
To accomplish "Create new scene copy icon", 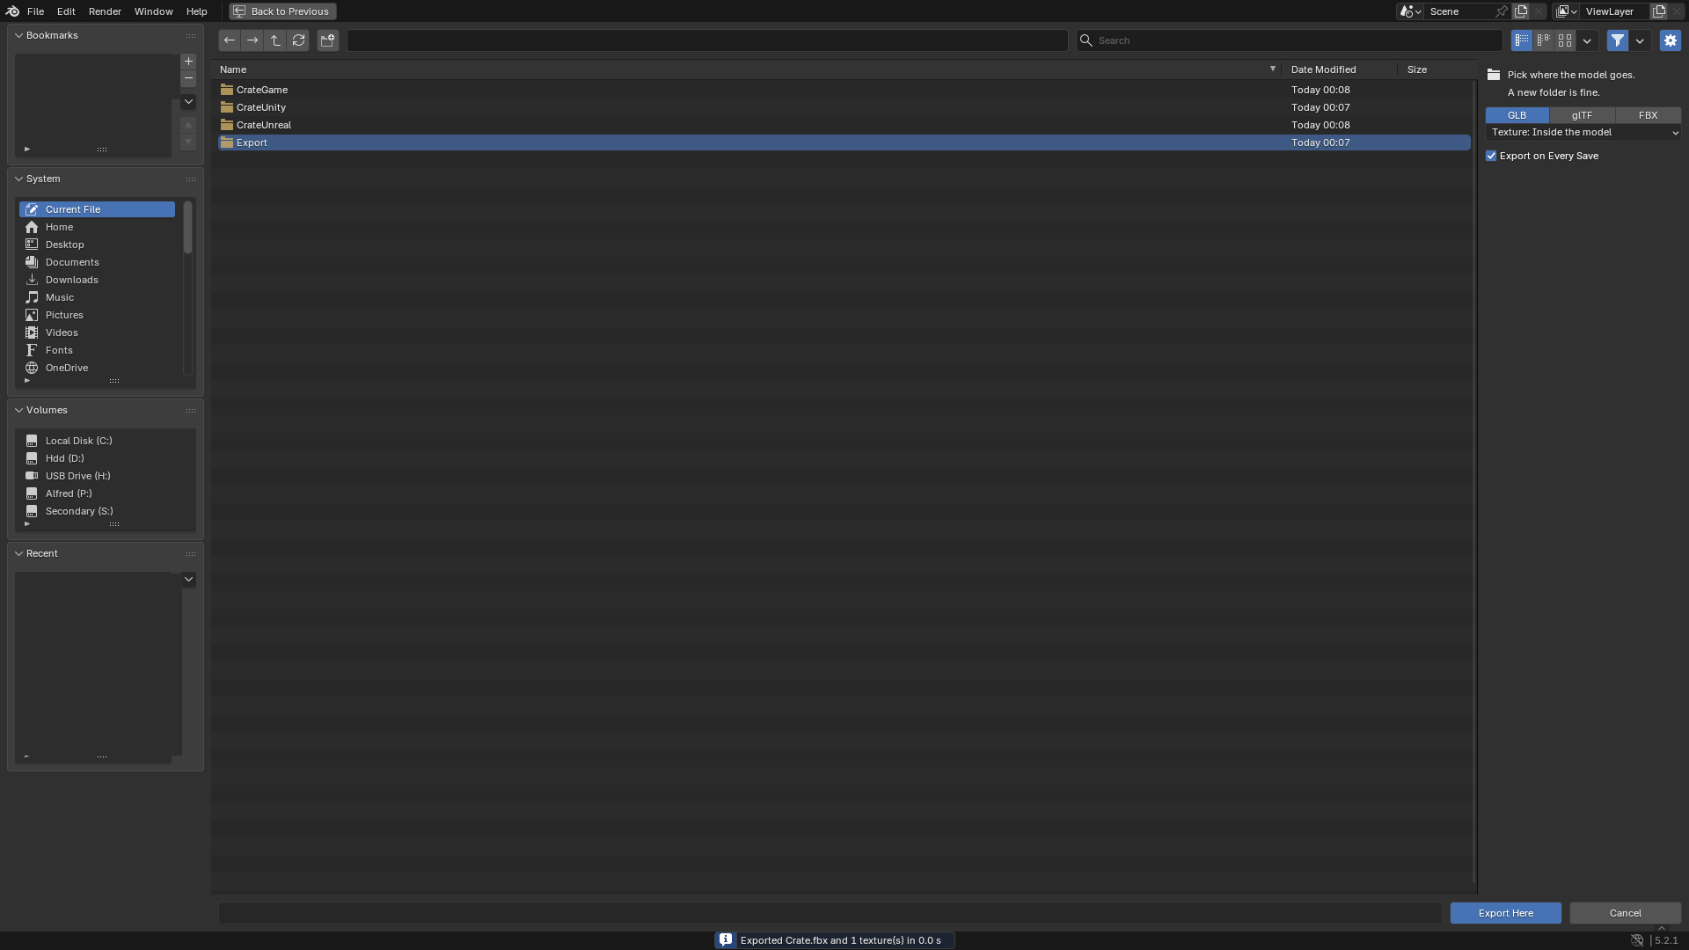I will point(1521,11).
